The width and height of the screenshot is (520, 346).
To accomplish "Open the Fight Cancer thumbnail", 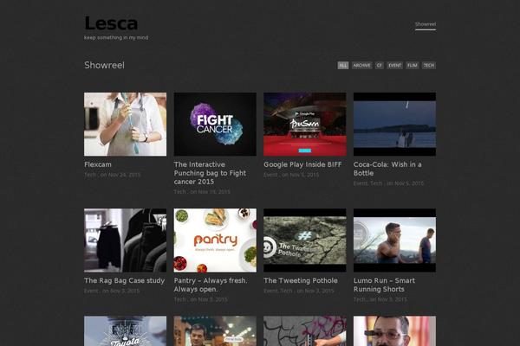I will pyautogui.click(x=215, y=125).
